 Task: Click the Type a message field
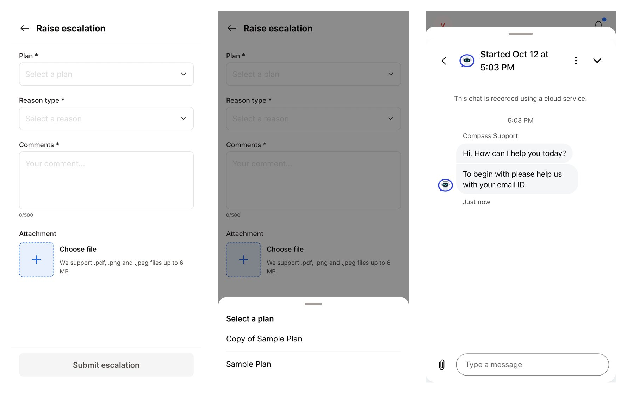click(x=532, y=365)
